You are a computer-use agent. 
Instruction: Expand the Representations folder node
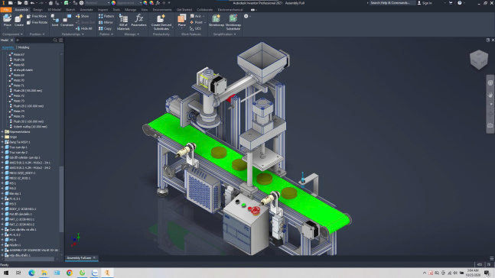coord(2,132)
